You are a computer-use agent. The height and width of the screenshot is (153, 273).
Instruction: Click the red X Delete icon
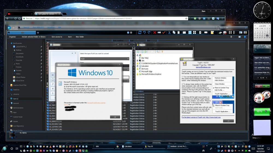[x=155, y=32]
